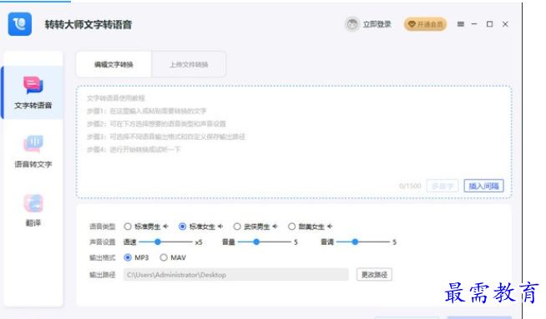Maximize the application window
Image resolution: width=546 pixels, height=319 pixels.
[489, 24]
